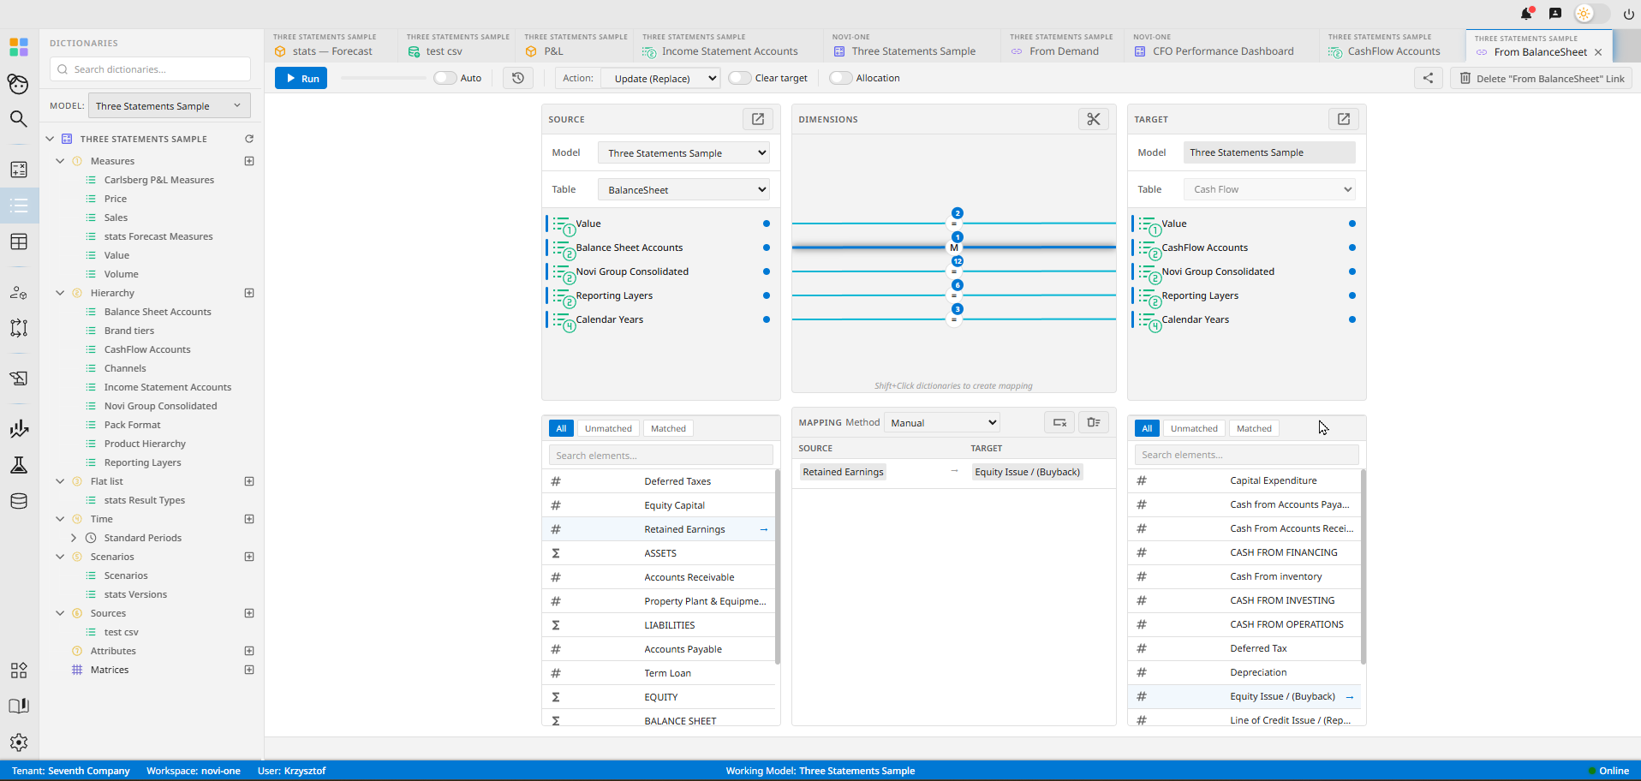Open the Source Model dropdown
This screenshot has height=781, width=1641.
click(683, 153)
